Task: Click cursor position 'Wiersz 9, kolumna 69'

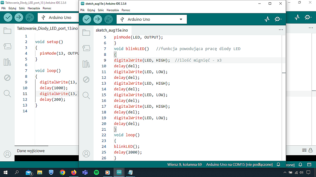Action: click(185, 164)
